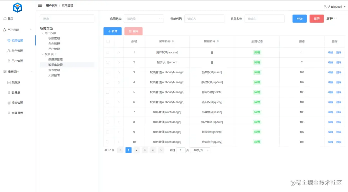The height and width of the screenshot is (192, 348).
Task: Open the 10条/页 page size dropdown
Action: point(200,150)
